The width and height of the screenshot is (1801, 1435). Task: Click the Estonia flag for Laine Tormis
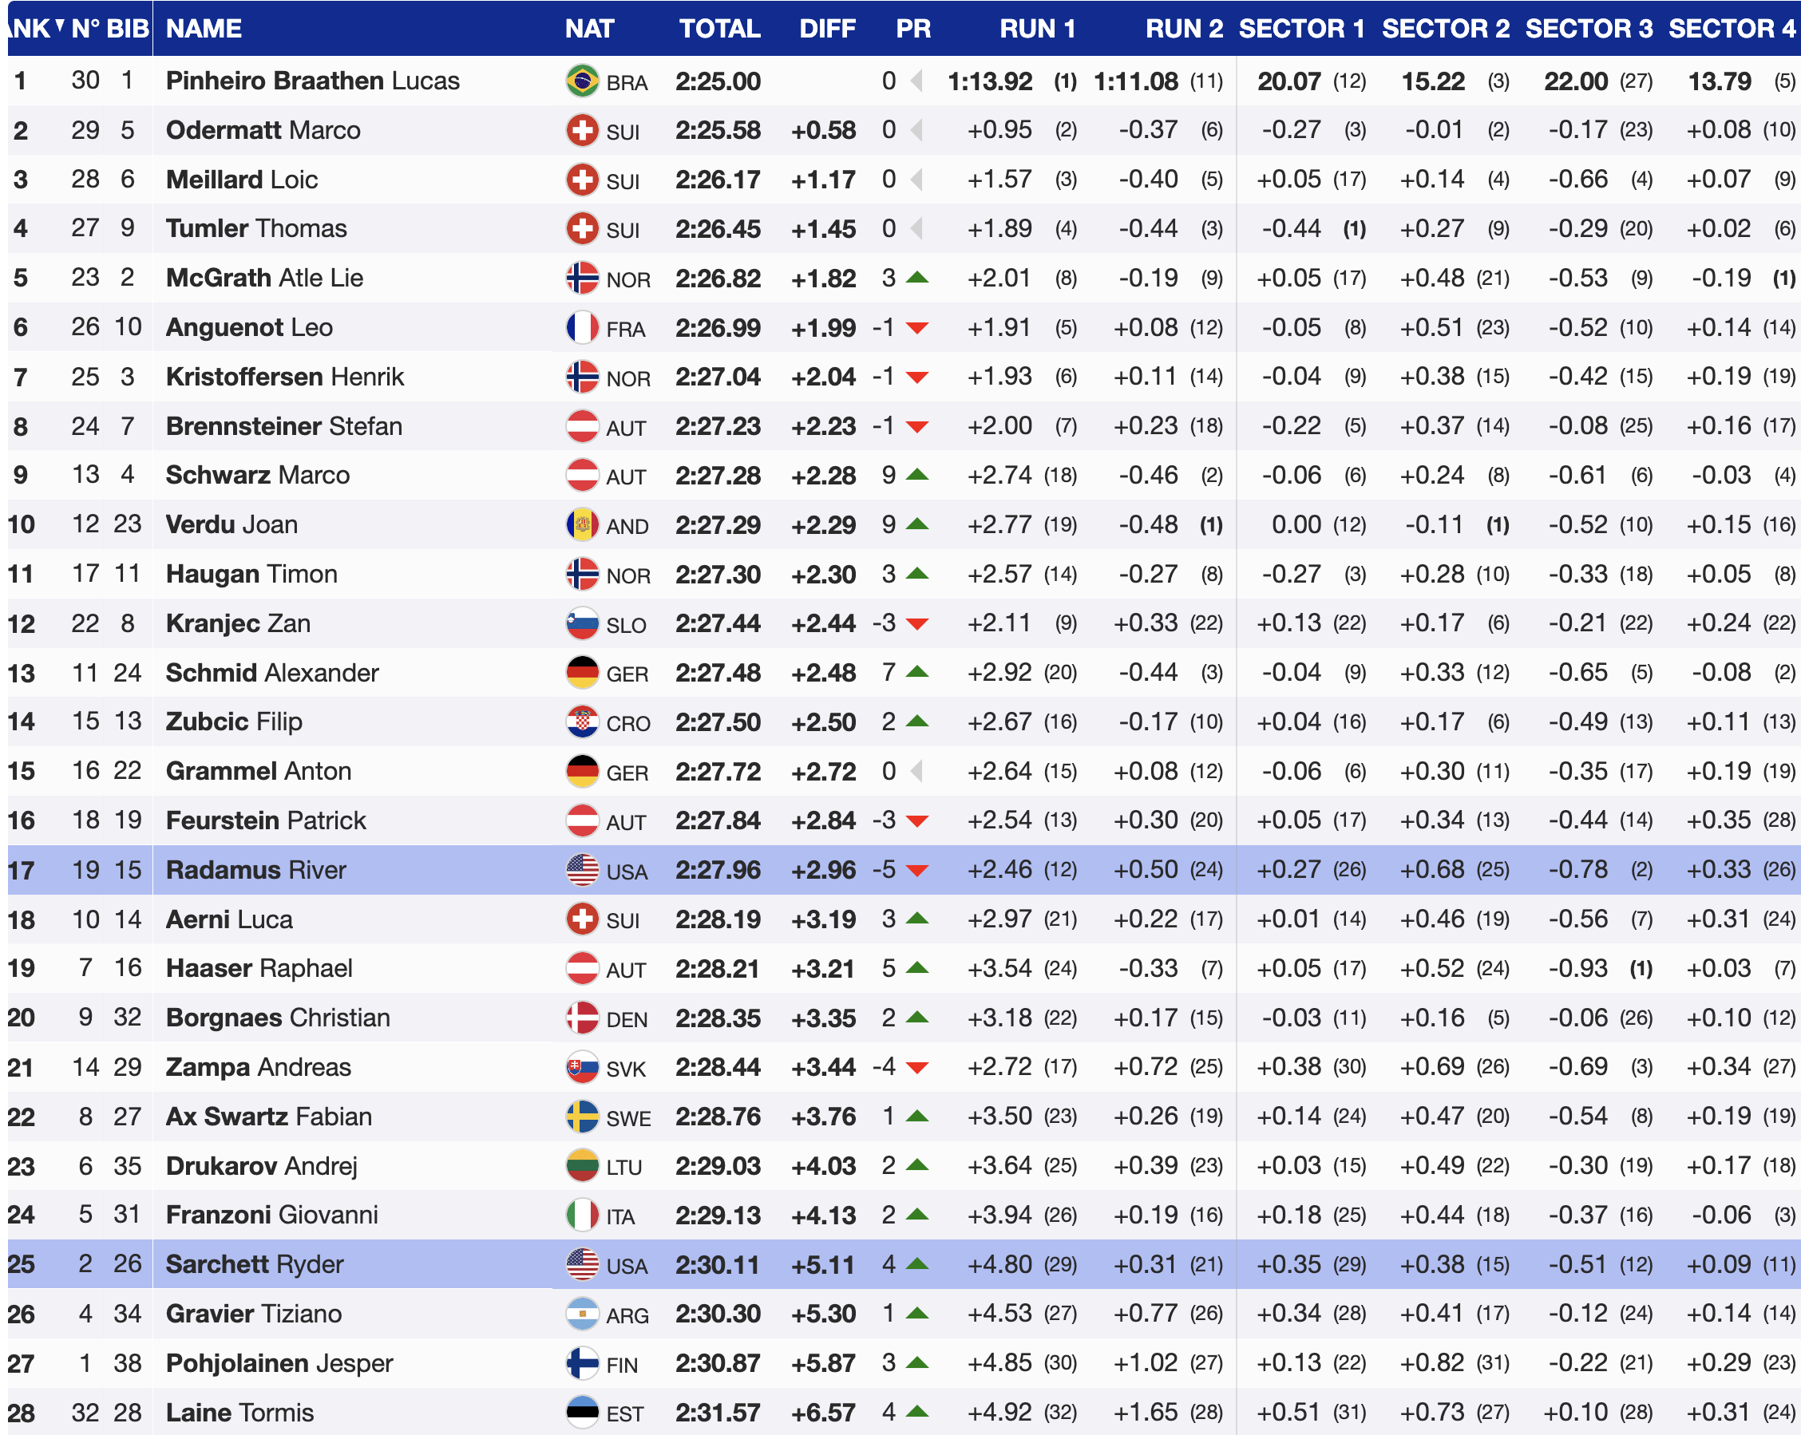click(x=581, y=1413)
